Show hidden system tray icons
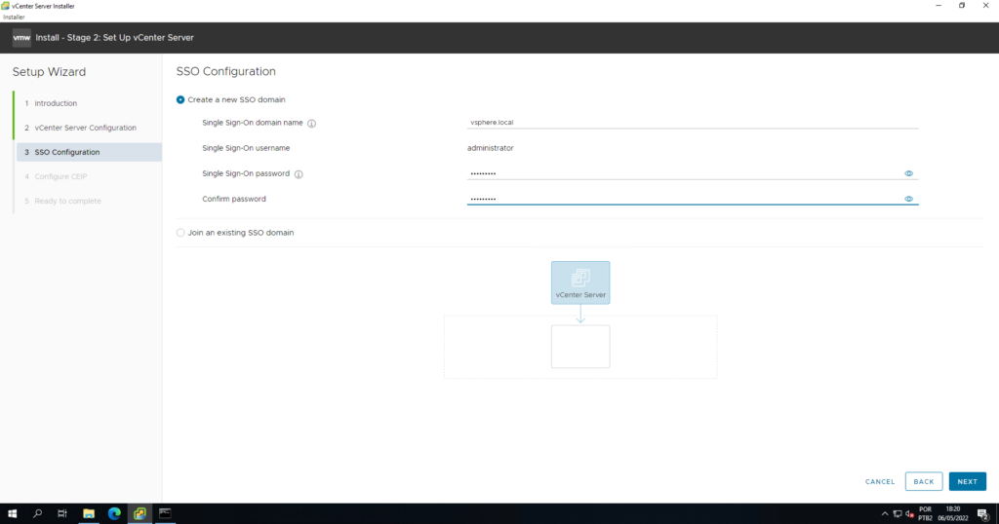The height and width of the screenshot is (524, 999). [884, 514]
